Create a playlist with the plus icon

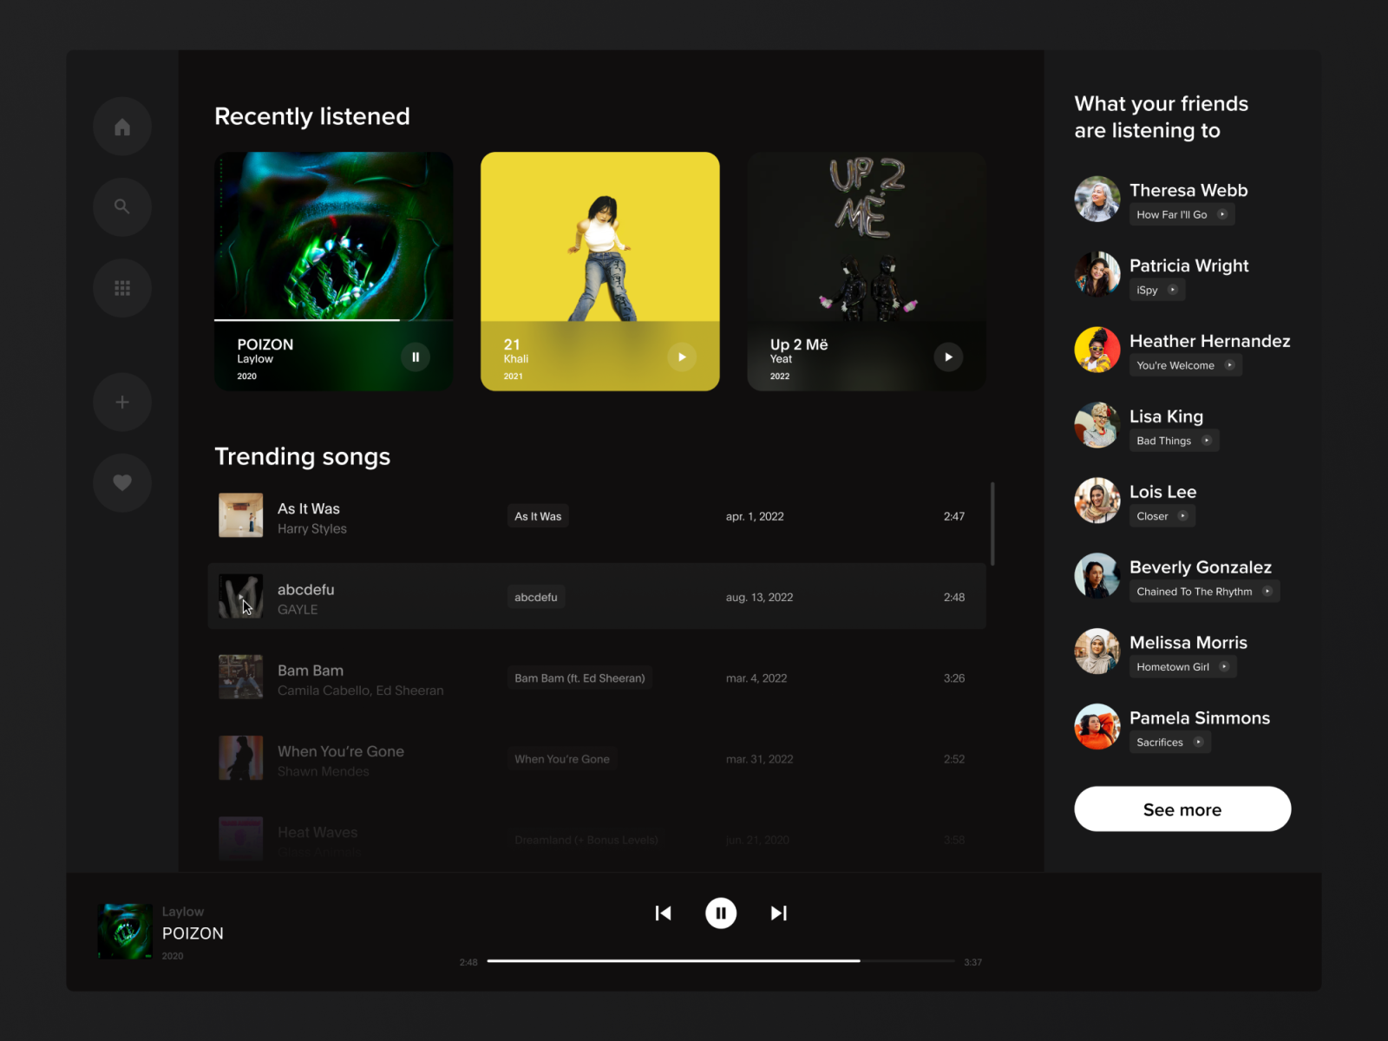pos(121,402)
